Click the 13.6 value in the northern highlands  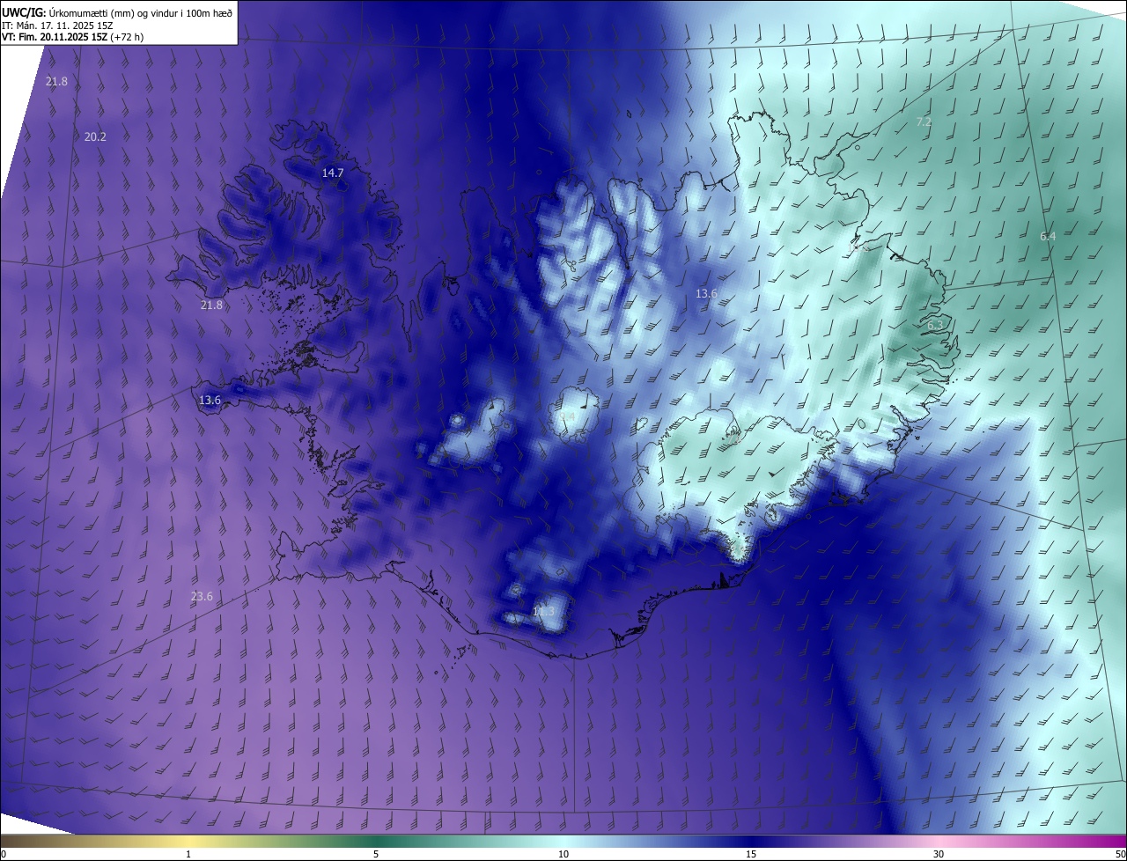tap(706, 293)
